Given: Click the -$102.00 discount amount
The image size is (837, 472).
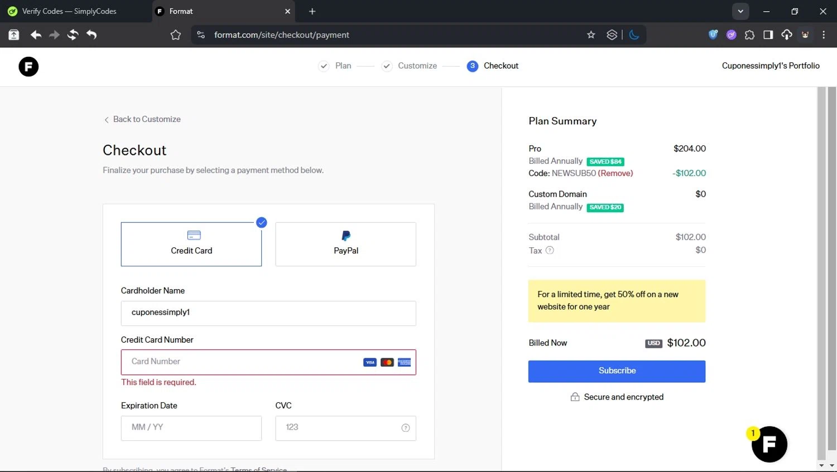Looking at the screenshot, I should pyautogui.click(x=689, y=173).
